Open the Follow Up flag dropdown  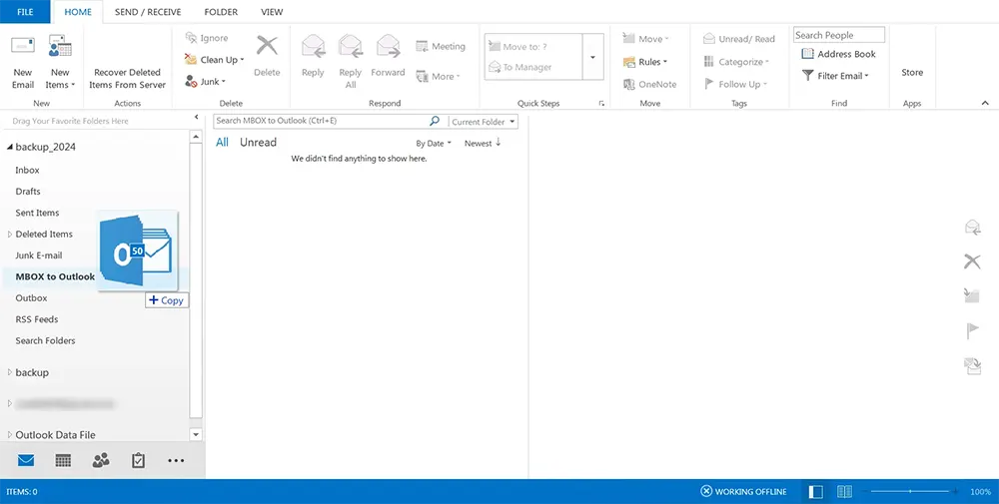coord(735,84)
